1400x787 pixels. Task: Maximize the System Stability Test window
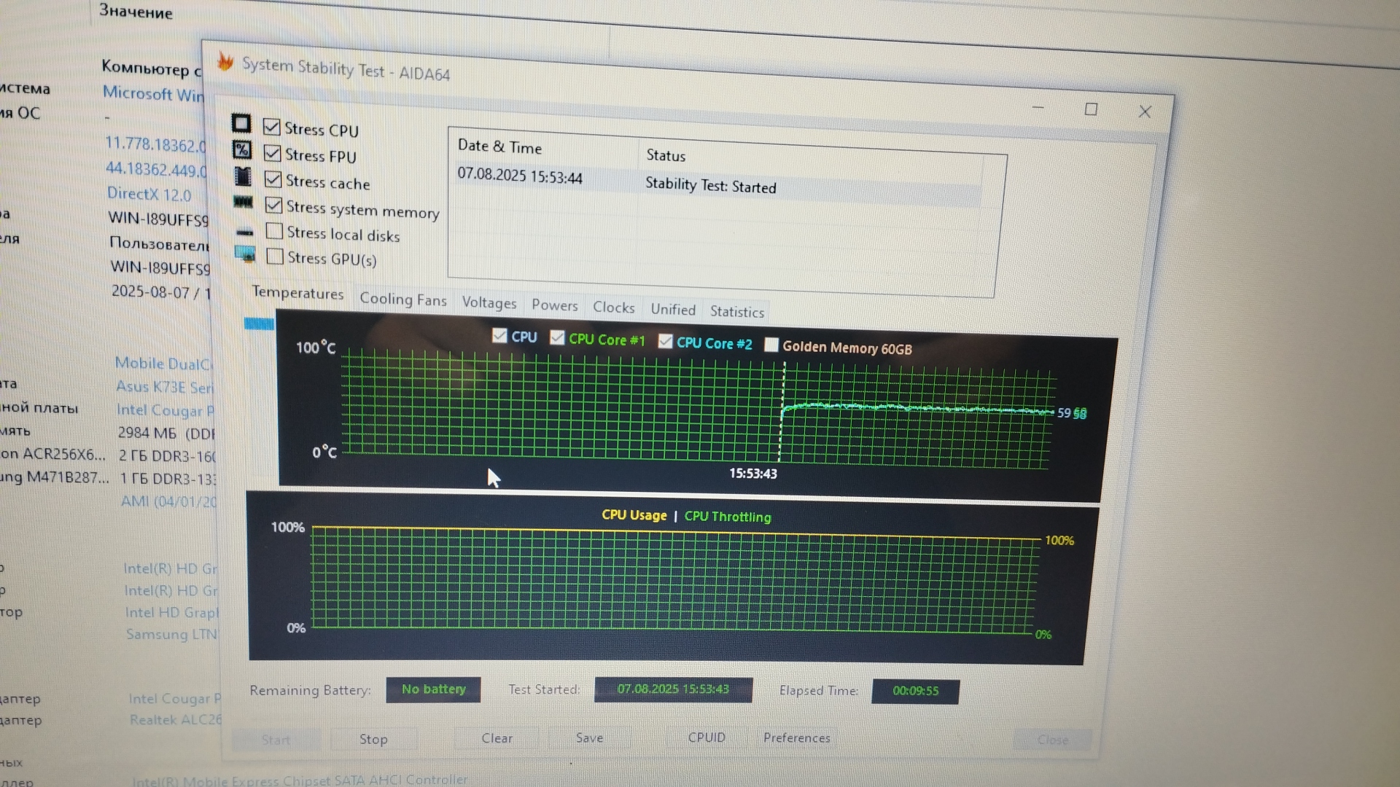click(1091, 109)
